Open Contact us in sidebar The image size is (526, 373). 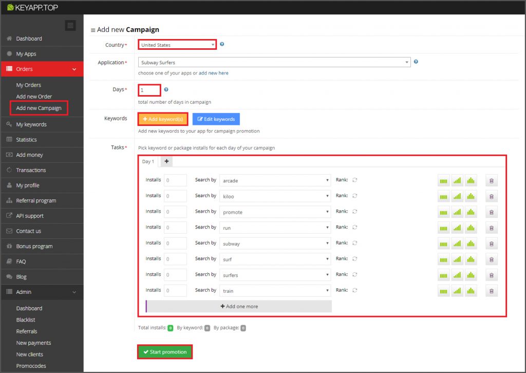[29, 231]
